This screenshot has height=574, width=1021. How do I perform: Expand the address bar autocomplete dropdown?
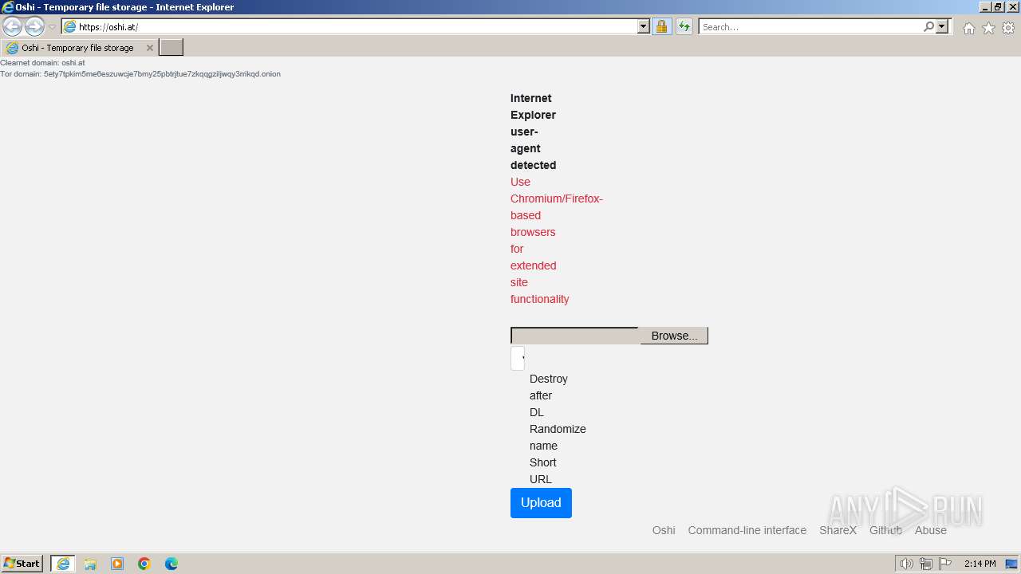tap(644, 26)
